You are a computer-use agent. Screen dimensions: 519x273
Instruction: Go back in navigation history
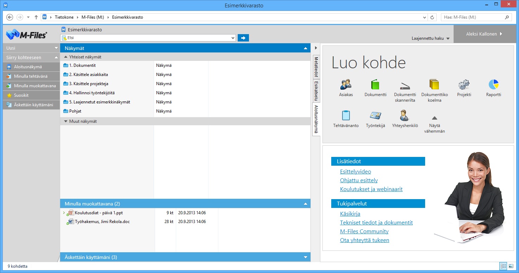(10, 17)
